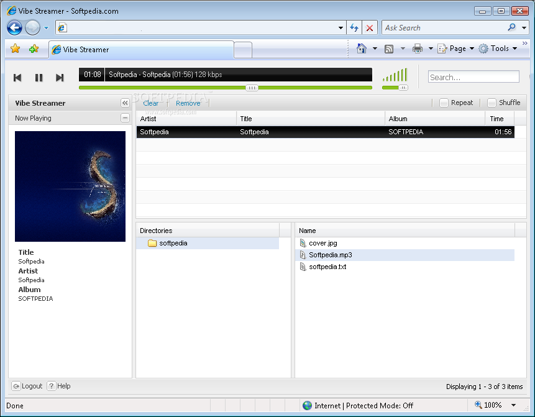The image size is (535, 417).
Task: Select the Softpedia.mp3 file
Action: pos(405,255)
